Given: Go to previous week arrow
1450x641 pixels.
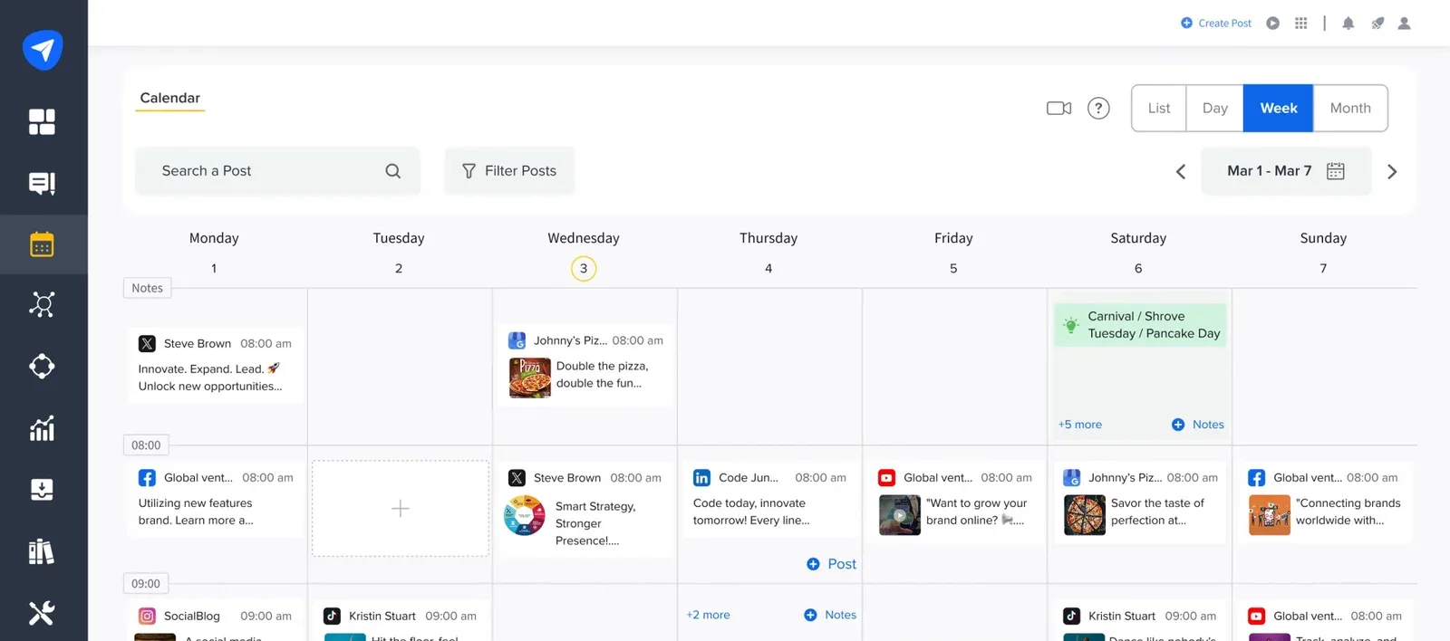Looking at the screenshot, I should (1181, 172).
